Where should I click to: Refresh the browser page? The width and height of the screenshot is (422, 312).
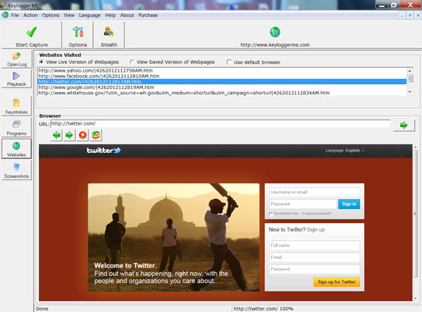96,135
